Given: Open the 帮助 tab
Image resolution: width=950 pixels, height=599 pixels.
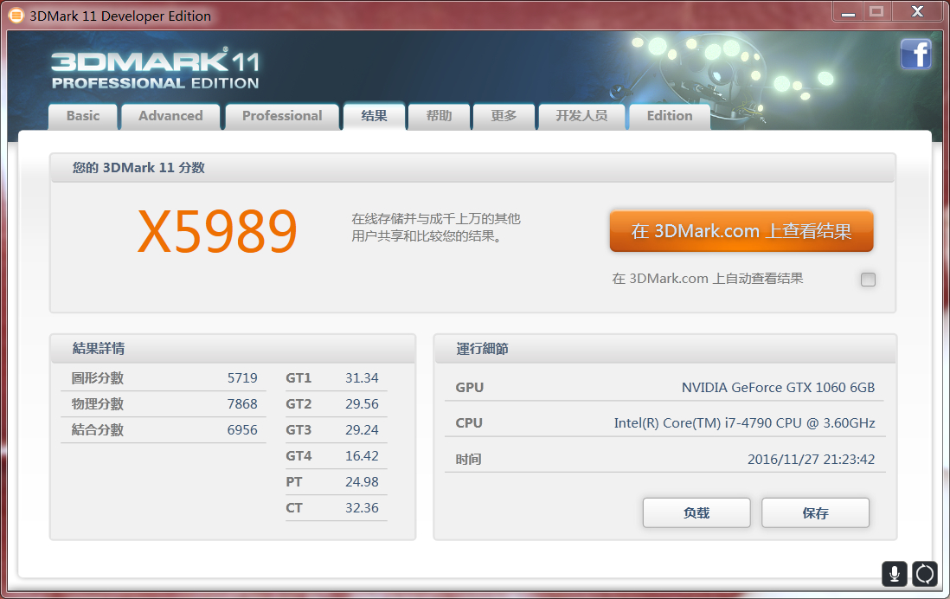Looking at the screenshot, I should click(440, 116).
